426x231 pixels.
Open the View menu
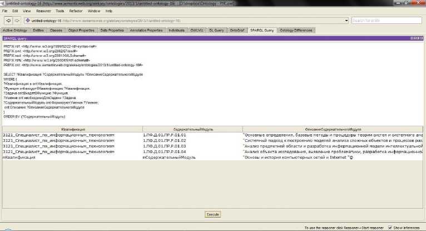point(27,11)
